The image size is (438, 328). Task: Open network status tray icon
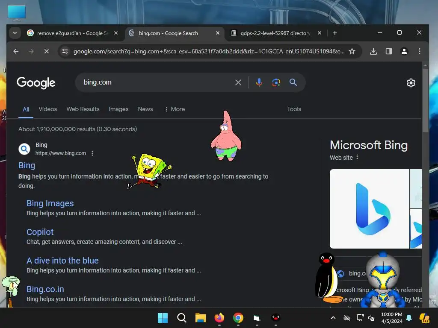tap(360, 318)
